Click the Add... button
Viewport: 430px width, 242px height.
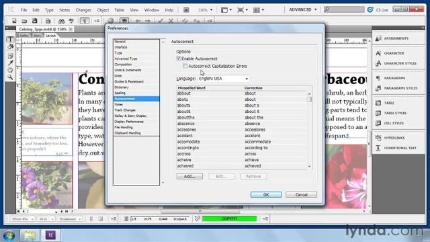point(189,176)
